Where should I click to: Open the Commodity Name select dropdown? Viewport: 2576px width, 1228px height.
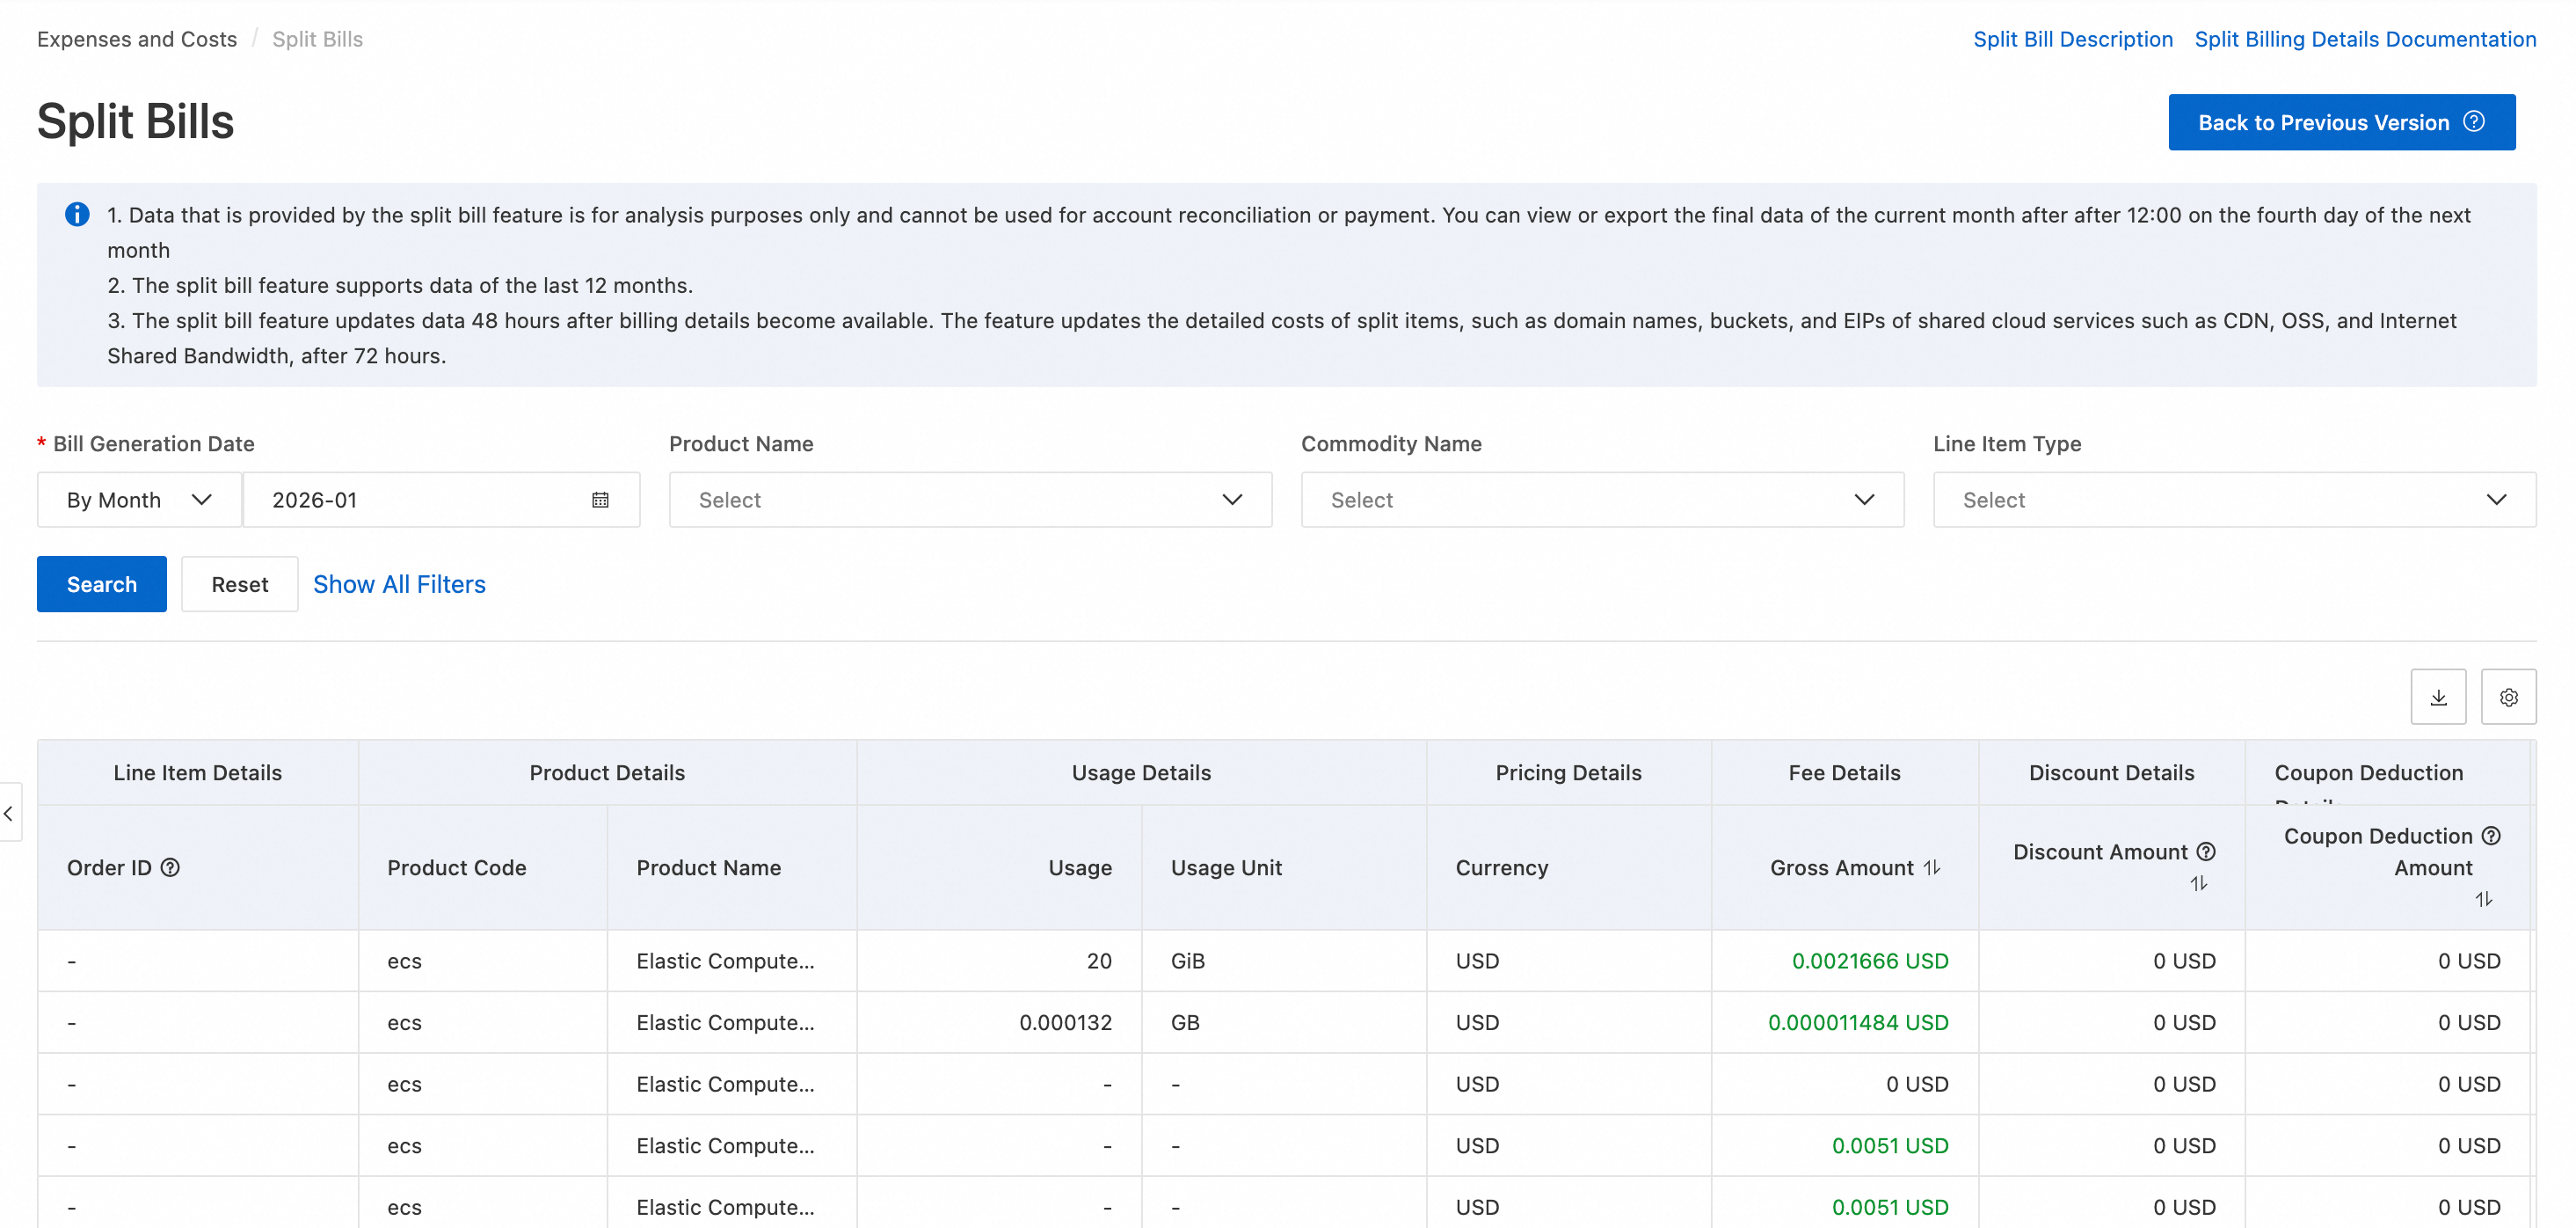pos(1601,500)
